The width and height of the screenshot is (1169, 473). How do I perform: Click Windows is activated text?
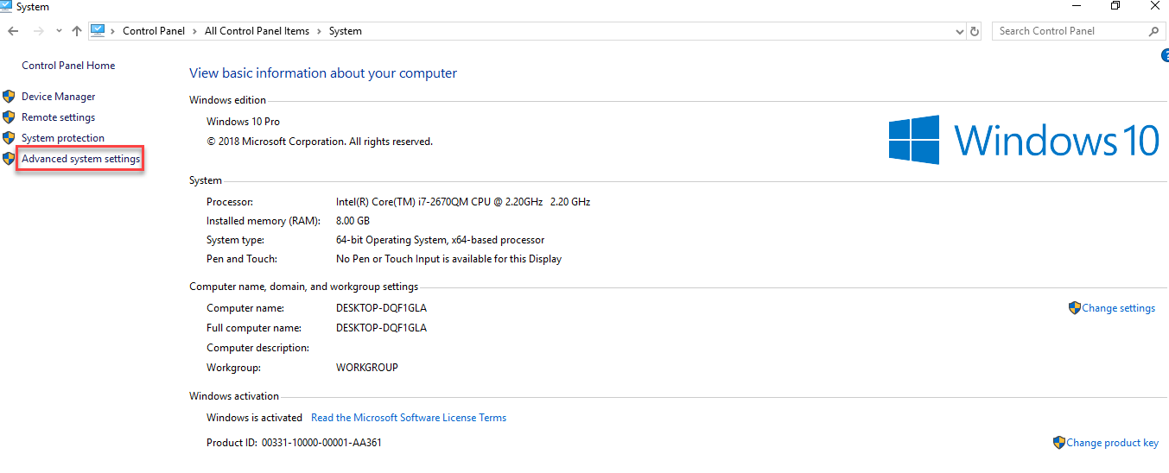pyautogui.click(x=254, y=418)
